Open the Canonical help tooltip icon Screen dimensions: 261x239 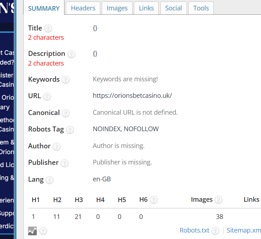tap(66, 113)
